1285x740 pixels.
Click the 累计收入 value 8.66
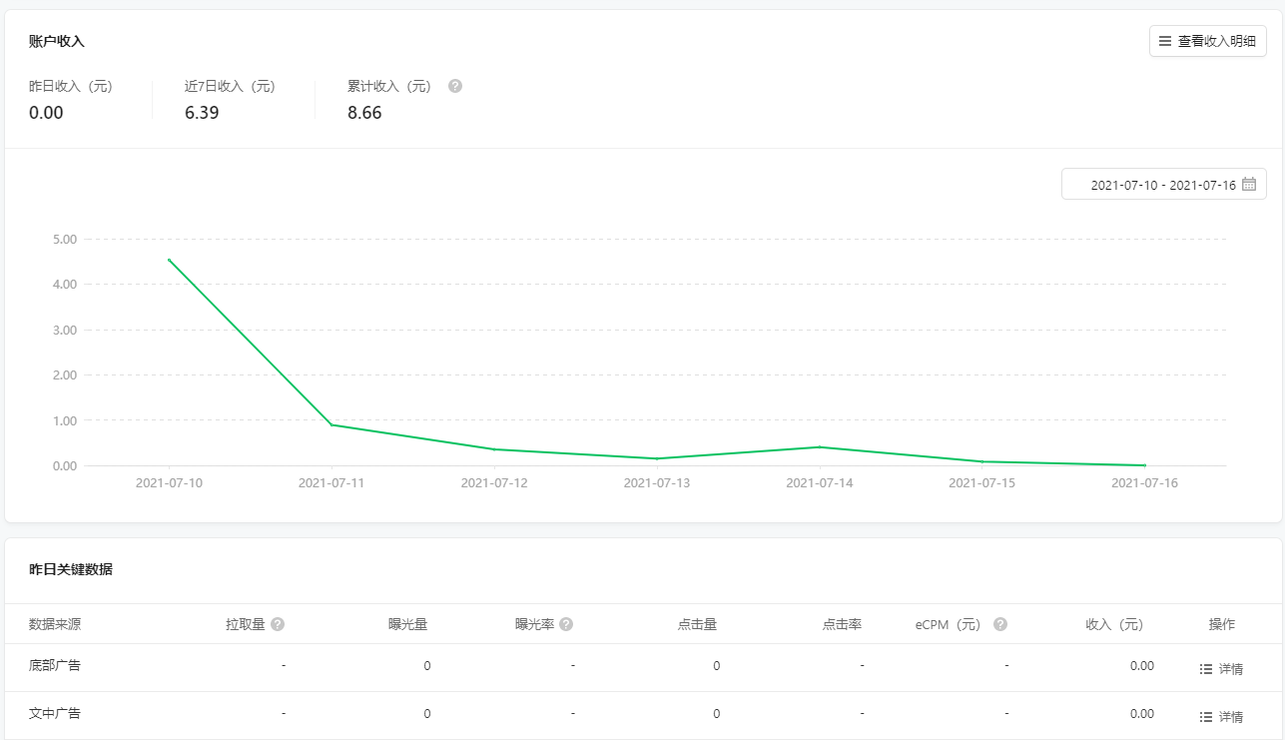(364, 113)
